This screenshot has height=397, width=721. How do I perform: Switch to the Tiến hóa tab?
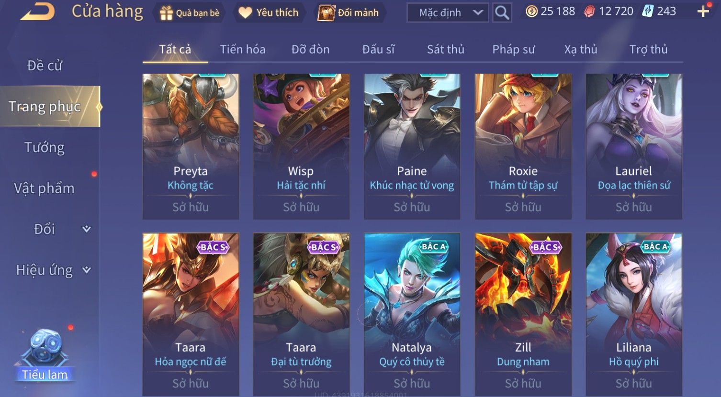[243, 49]
